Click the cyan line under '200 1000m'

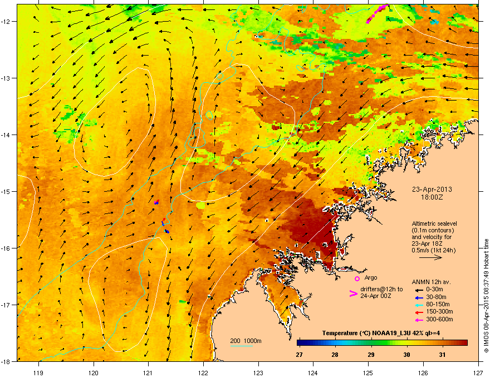(241, 346)
